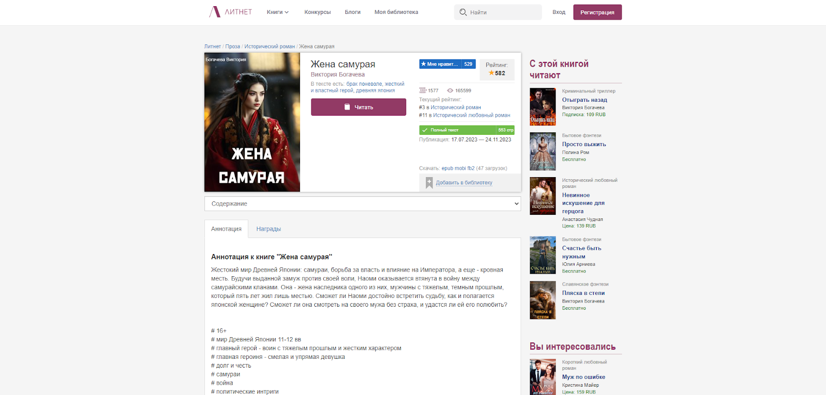This screenshot has width=826, height=395.
Task: Open the Содержание contents dropdown
Action: pos(362,203)
